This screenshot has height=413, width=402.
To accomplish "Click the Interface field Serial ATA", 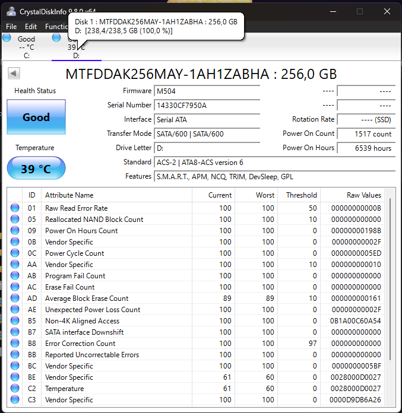I will click(x=207, y=120).
